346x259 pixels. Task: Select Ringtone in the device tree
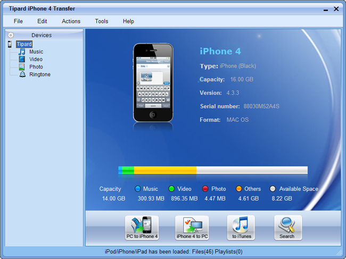(40, 74)
